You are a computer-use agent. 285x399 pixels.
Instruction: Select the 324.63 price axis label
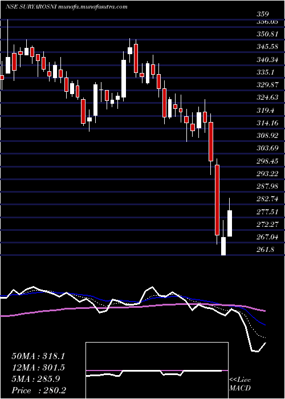coord(267,97)
